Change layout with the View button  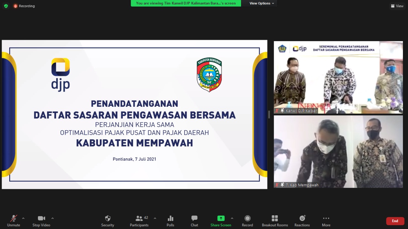click(x=397, y=6)
